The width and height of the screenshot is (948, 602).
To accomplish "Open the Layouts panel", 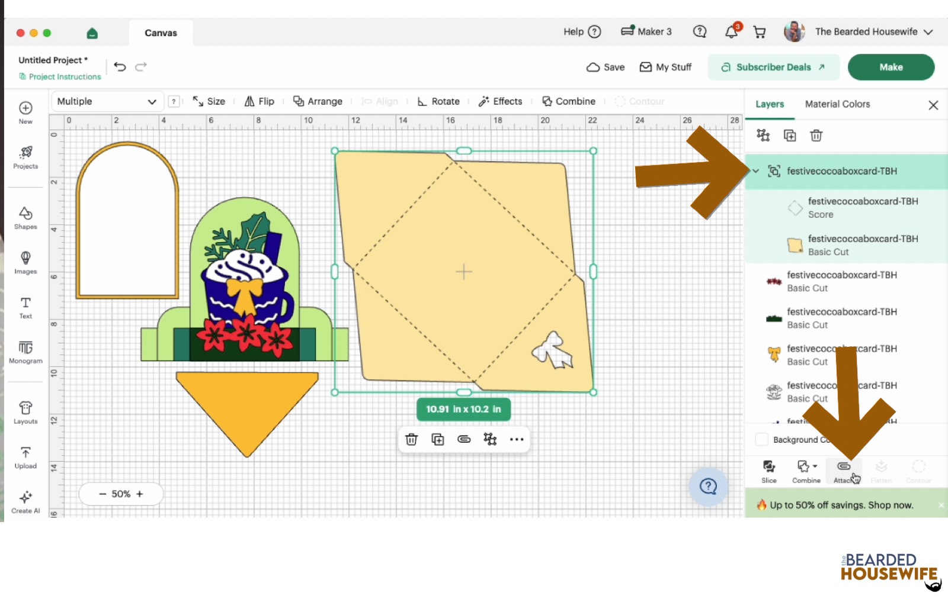I will [x=25, y=413].
